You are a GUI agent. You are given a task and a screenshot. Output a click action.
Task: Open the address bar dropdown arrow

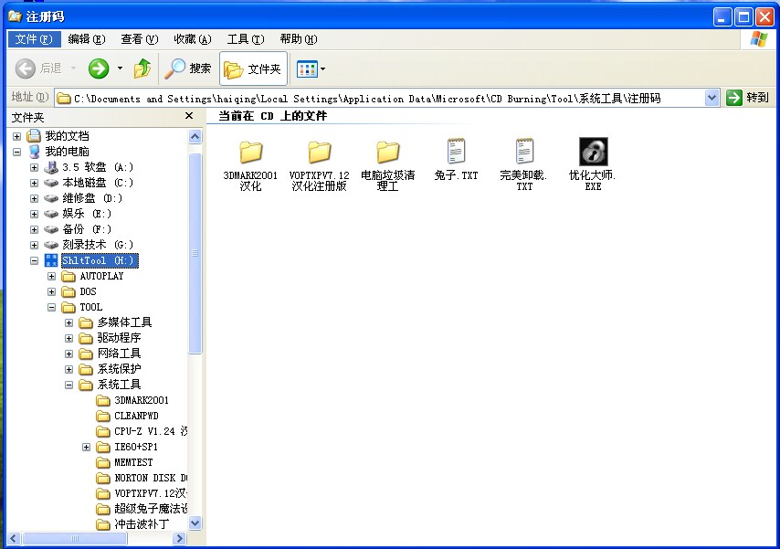click(x=711, y=98)
